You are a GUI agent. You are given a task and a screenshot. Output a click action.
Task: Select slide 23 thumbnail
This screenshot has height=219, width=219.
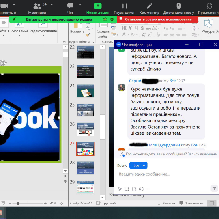86,71
